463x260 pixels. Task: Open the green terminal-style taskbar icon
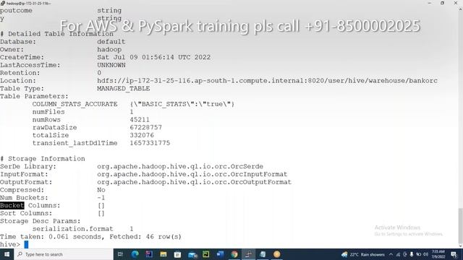coord(205,254)
